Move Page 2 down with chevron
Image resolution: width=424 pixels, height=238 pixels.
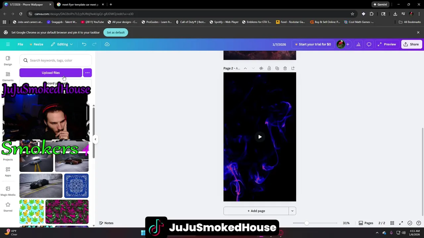point(253,68)
